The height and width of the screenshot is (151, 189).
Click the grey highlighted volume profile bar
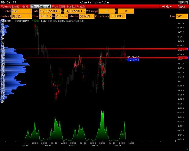click(x=15, y=66)
